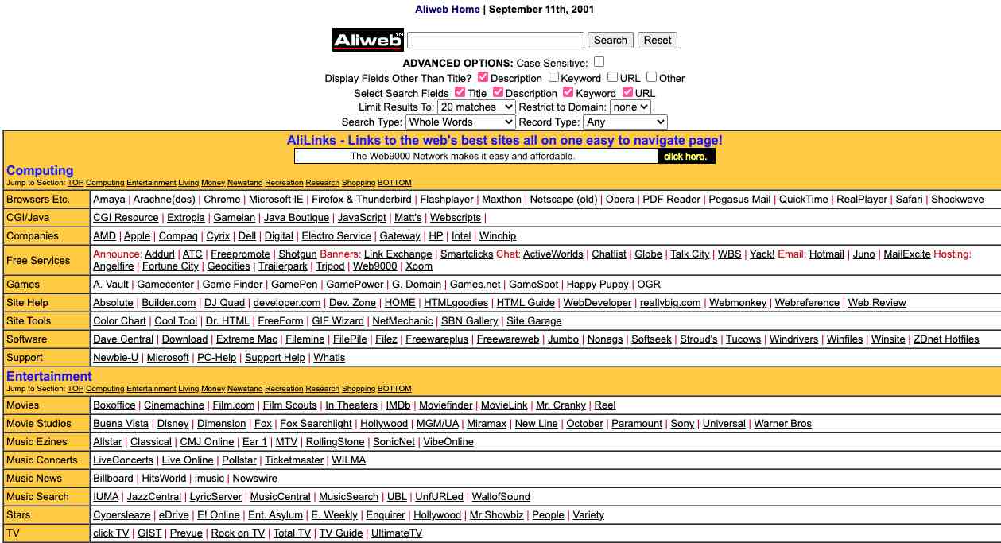
Task: Uncheck URL in Select Search Fields
Action: click(x=627, y=92)
